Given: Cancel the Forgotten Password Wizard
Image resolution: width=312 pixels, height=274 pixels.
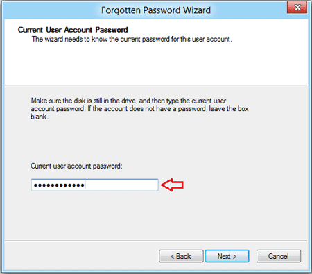Looking at the screenshot, I should coord(279,256).
